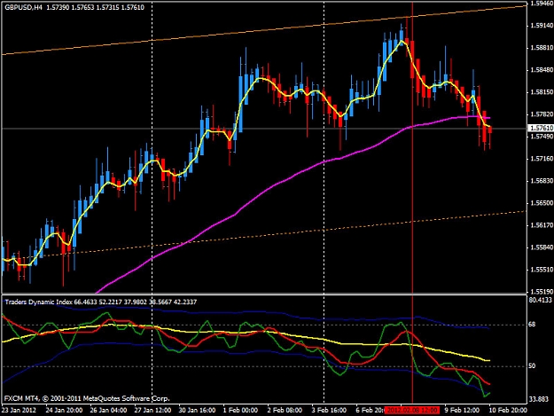Click the 80.4133 indicator scale value
The image size is (554, 416).
coord(540,300)
